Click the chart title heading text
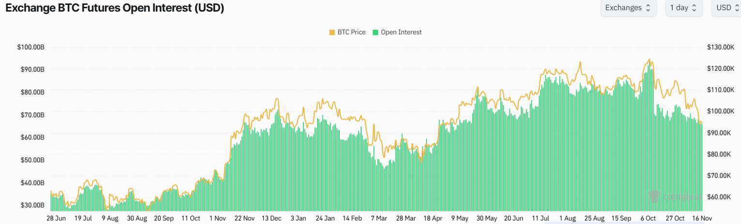This screenshot has width=741, height=224. [115, 8]
